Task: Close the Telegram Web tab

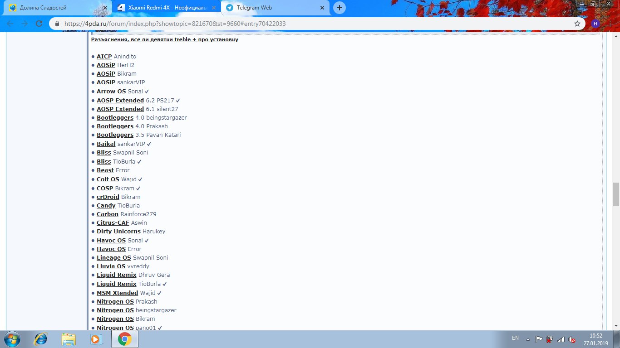Action: (x=322, y=8)
